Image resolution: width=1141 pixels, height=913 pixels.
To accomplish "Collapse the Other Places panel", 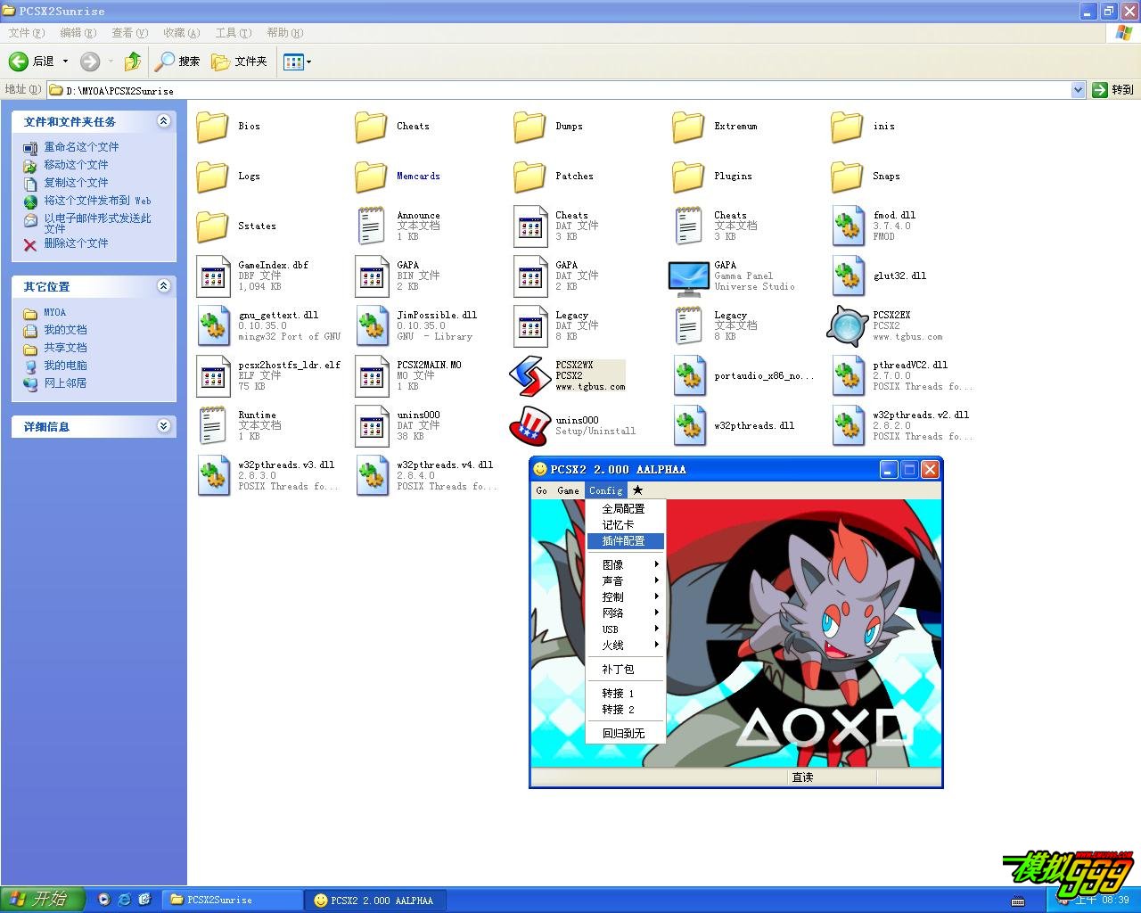I will click(163, 286).
